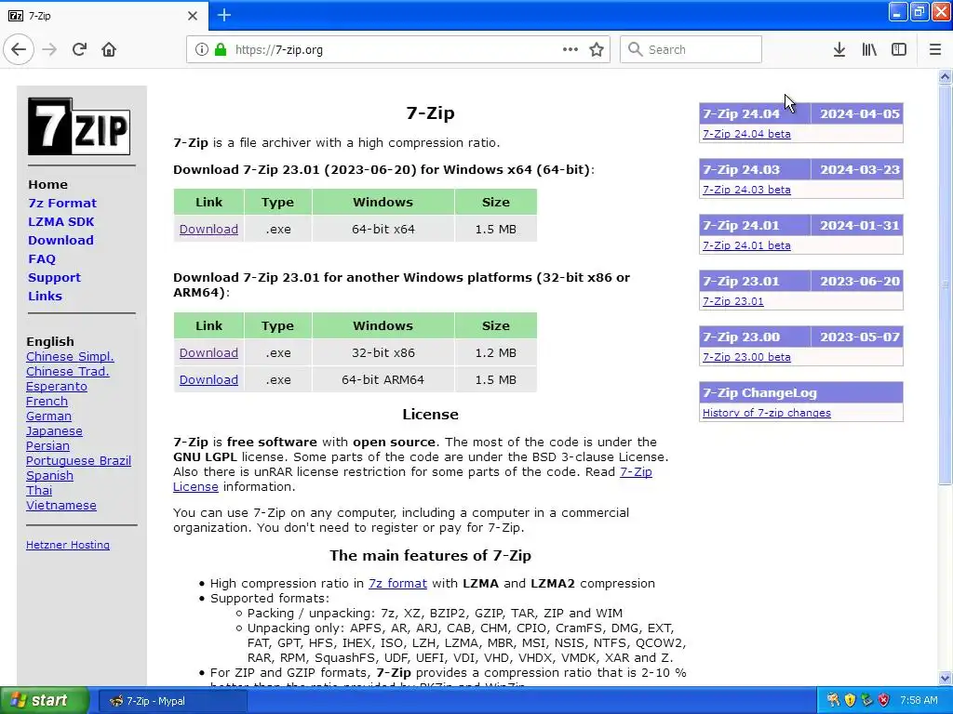Open the 7-Zip 24.01 beta news link
The width and height of the screenshot is (953, 714).
click(746, 245)
